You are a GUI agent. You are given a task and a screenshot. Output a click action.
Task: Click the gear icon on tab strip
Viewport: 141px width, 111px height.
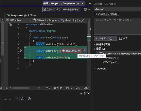[x=90, y=4]
